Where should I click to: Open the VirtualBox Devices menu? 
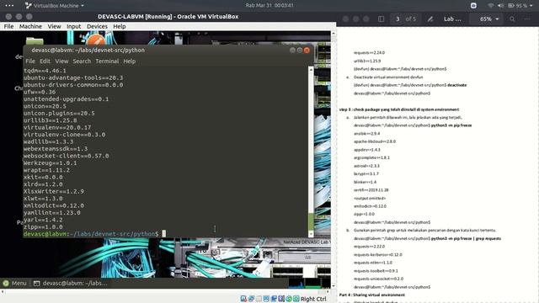click(x=97, y=26)
